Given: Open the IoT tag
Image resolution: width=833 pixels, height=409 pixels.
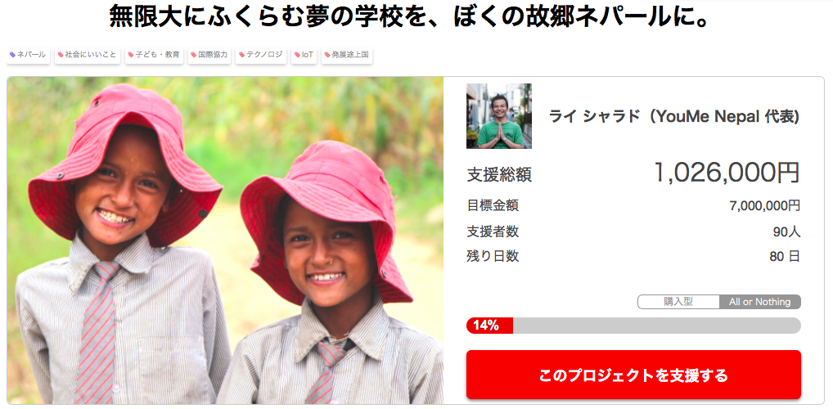Looking at the screenshot, I should coord(304,55).
